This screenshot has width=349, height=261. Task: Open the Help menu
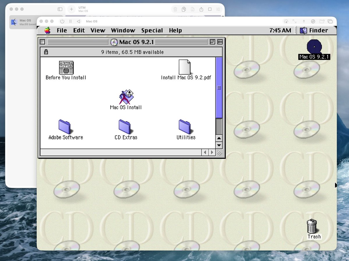pyautogui.click(x=176, y=30)
